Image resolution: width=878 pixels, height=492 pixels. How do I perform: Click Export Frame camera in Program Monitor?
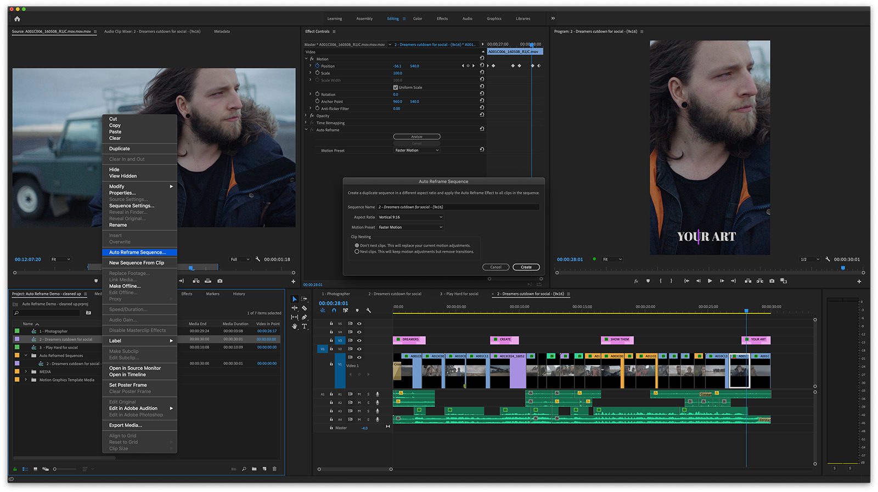(x=772, y=281)
